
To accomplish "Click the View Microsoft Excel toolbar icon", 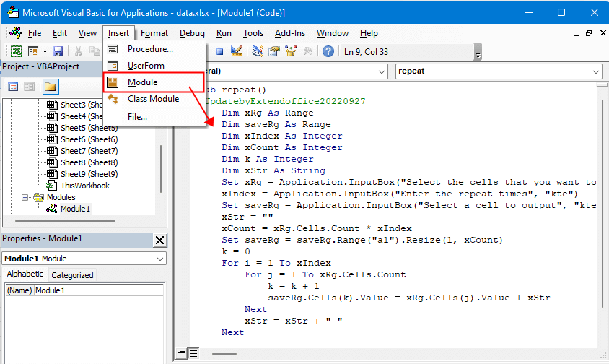I will pos(15,51).
